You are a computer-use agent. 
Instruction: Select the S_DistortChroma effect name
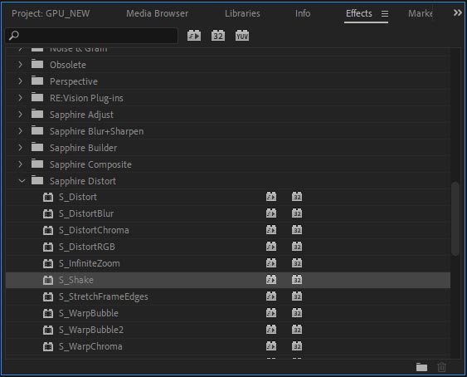[94, 230]
